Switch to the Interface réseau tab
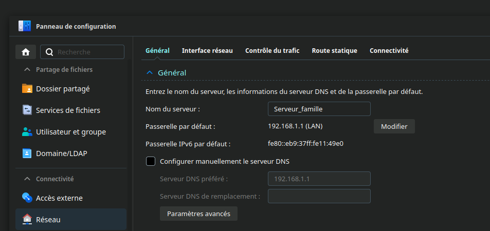490x231 pixels. point(207,51)
